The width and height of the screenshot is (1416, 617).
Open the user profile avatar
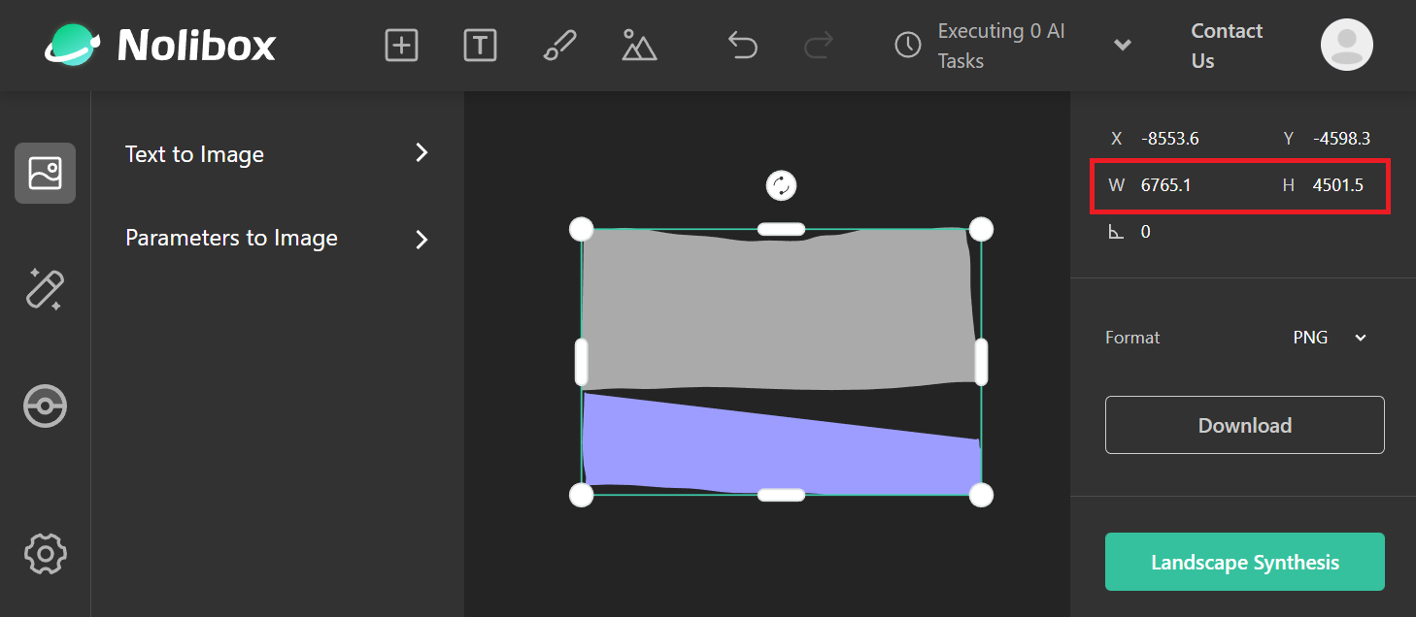click(1347, 45)
